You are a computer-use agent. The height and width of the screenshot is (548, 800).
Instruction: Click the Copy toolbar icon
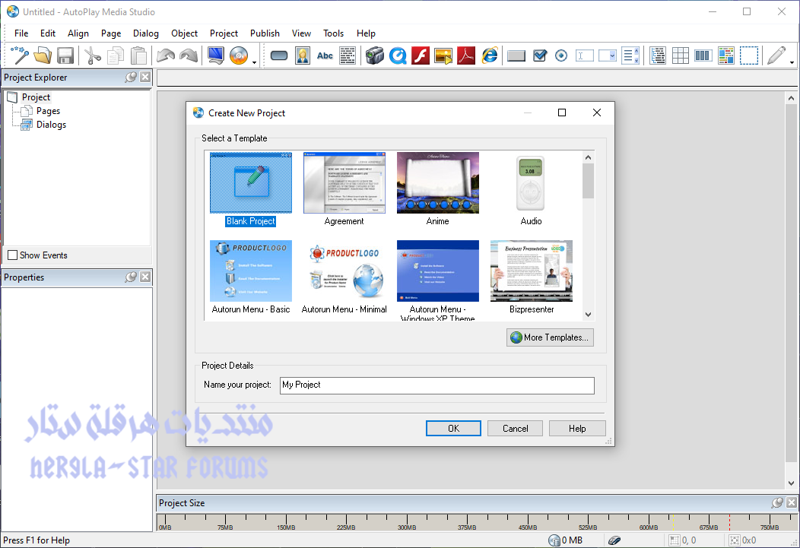pyautogui.click(x=116, y=55)
